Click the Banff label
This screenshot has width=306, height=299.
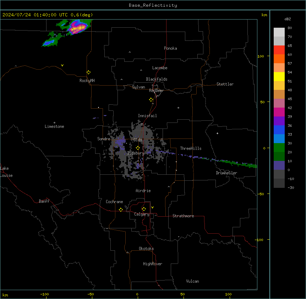pyautogui.click(x=44, y=201)
